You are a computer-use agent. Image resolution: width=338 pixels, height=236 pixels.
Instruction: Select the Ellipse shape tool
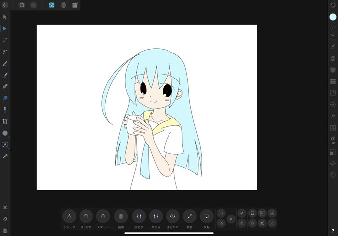click(x=5, y=133)
